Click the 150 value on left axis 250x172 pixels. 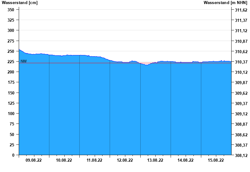[x=11, y=93]
